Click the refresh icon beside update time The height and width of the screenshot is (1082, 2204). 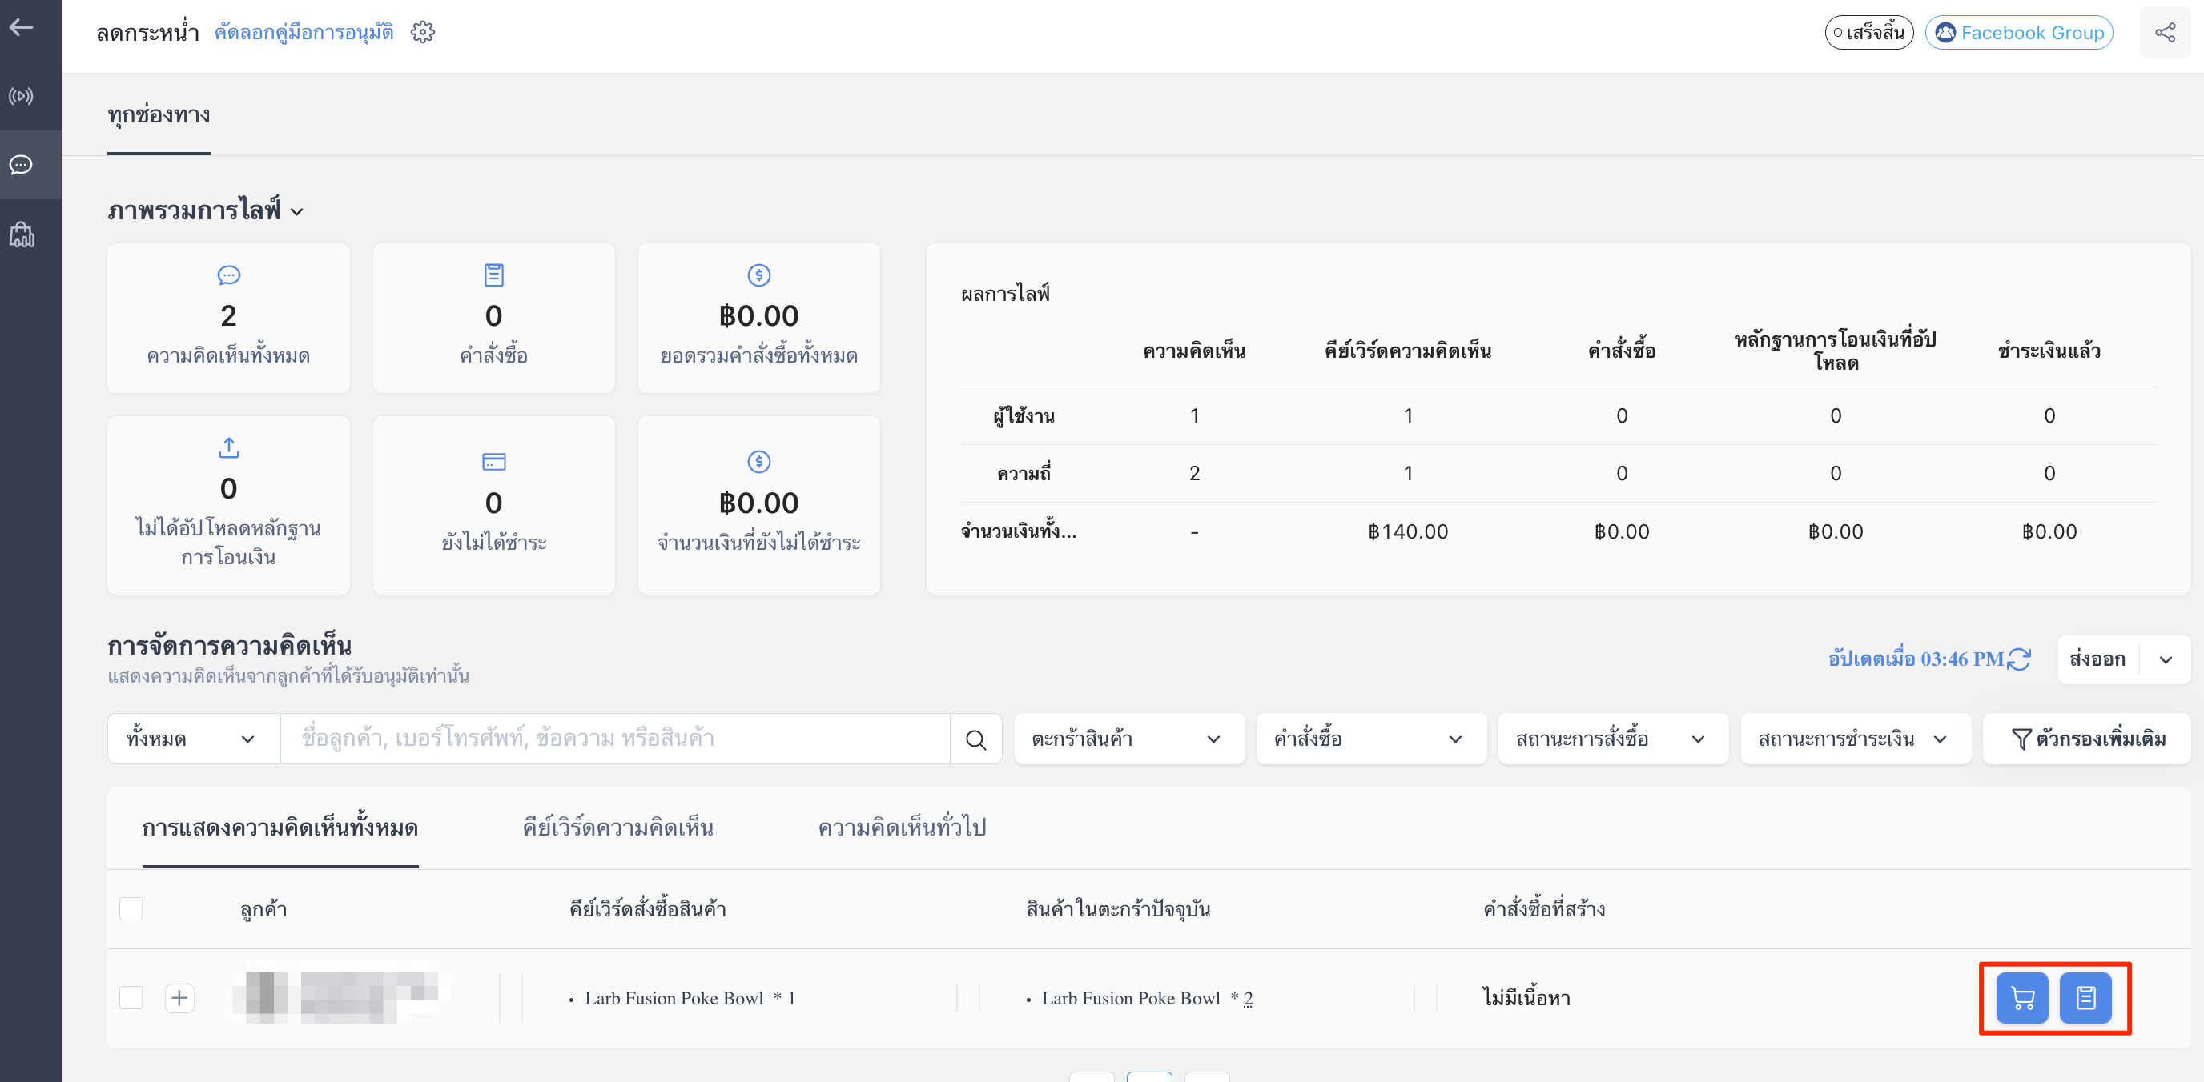[2019, 659]
